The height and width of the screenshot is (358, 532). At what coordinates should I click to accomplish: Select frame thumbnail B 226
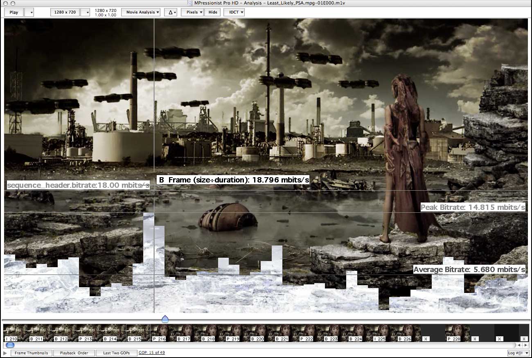(408, 333)
